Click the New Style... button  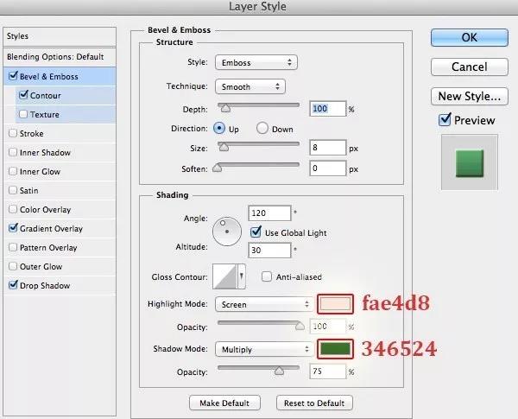point(470,96)
